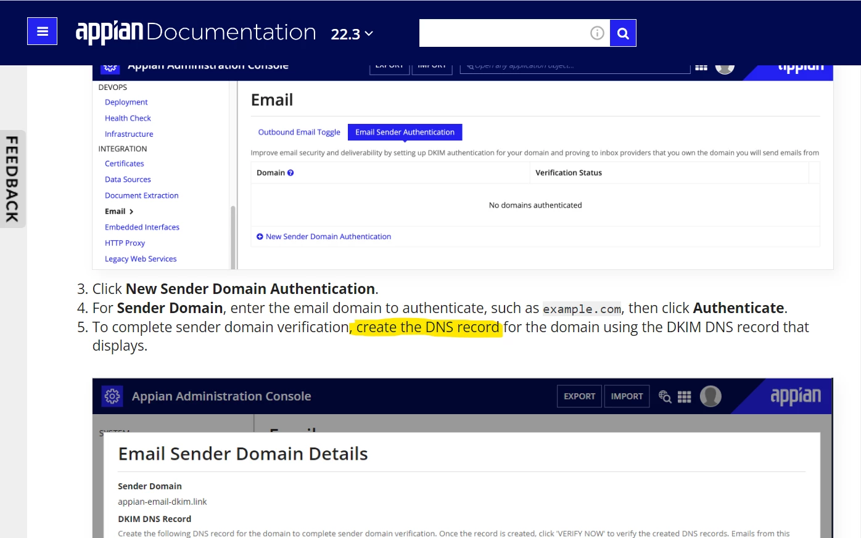This screenshot has width=861, height=538.
Task: Switch to Outbound Email Toggle tab
Action: (x=299, y=132)
